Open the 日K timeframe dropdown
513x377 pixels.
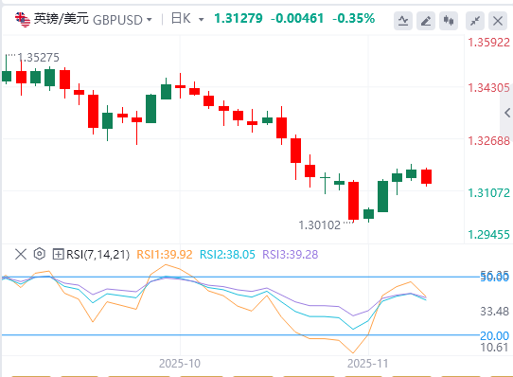pyautogui.click(x=202, y=20)
